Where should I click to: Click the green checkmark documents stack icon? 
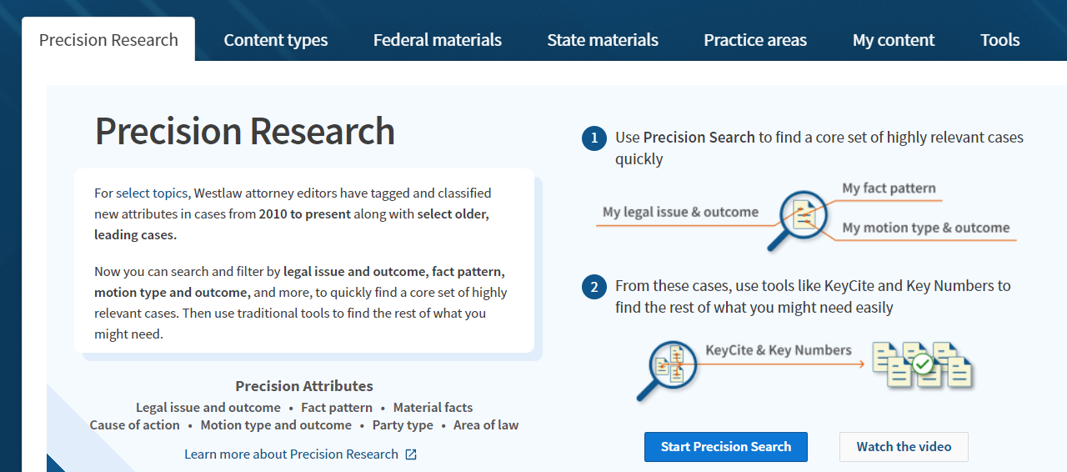coord(923,365)
